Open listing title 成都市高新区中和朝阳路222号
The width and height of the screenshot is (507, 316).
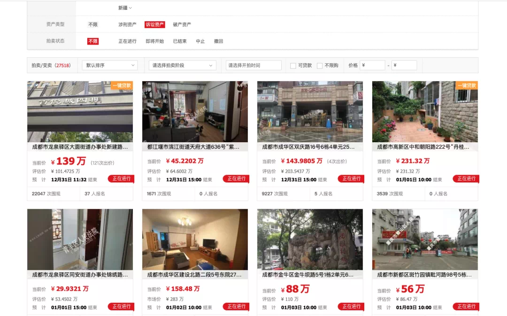coord(423,147)
